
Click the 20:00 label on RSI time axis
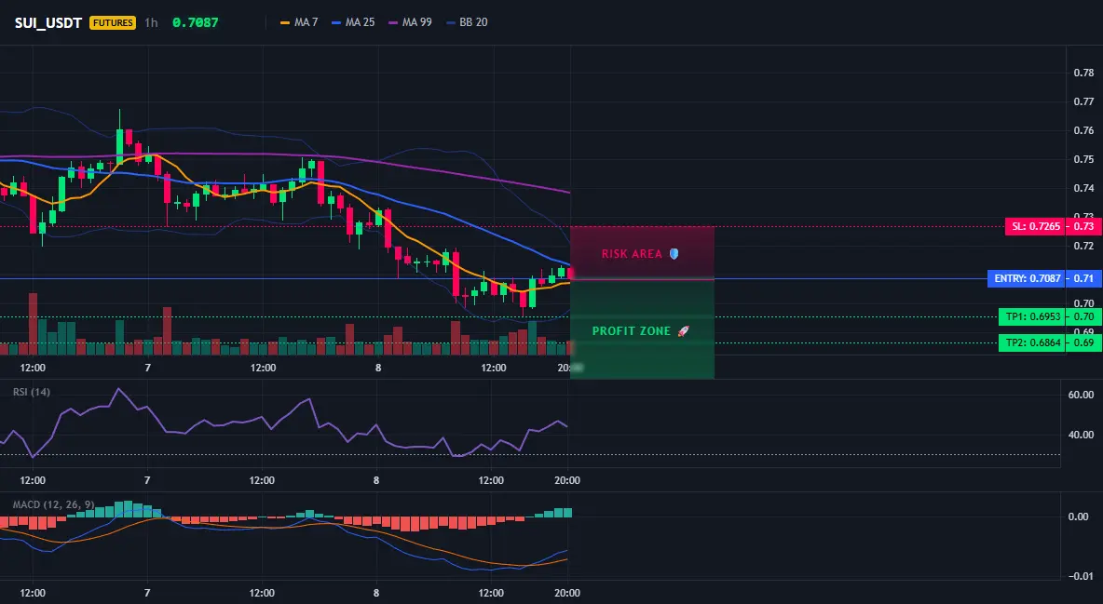click(x=567, y=480)
